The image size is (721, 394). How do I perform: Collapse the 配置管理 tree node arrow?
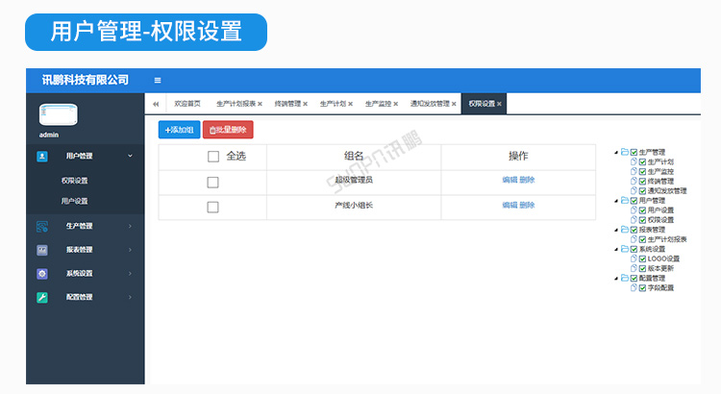(x=616, y=279)
